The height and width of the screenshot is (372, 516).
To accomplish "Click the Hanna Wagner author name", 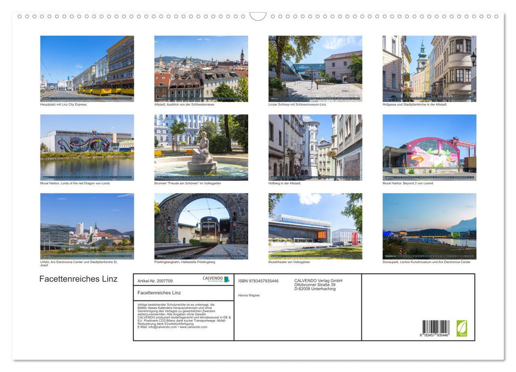I will tap(249, 294).
